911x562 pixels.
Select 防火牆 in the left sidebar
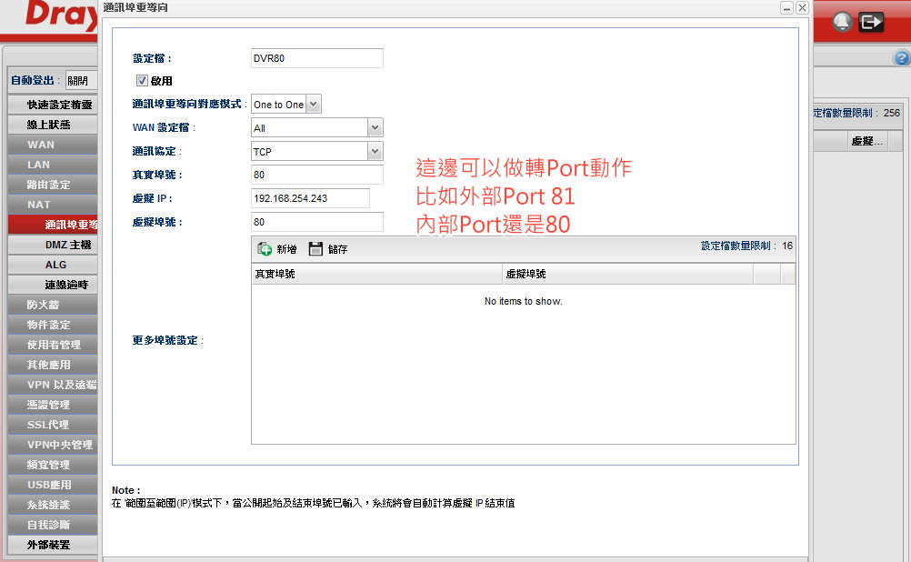coord(52,305)
